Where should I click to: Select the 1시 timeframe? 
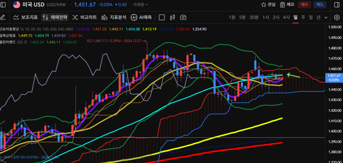(x=266, y=17)
